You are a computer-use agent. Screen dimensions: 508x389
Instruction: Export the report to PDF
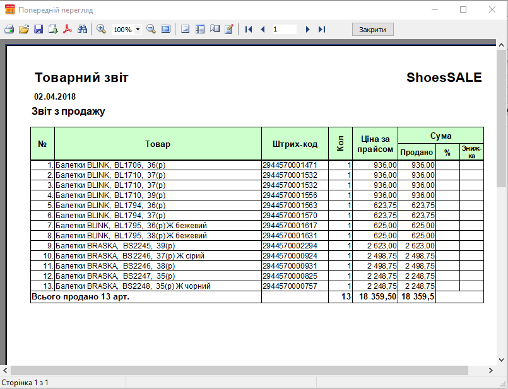tap(68, 30)
